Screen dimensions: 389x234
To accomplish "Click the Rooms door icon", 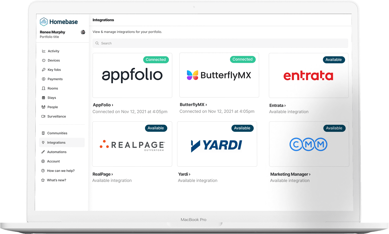I will click(44, 88).
